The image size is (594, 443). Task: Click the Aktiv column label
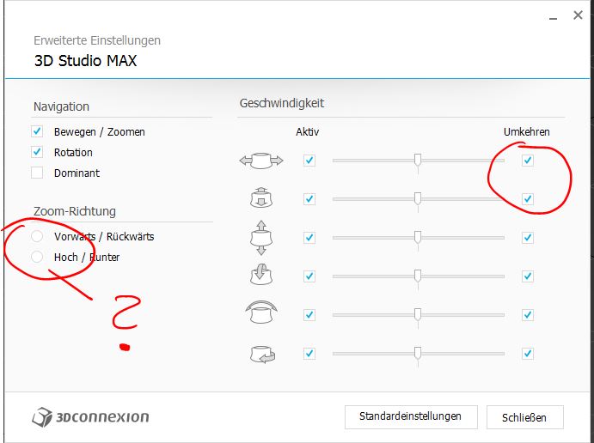coord(307,131)
